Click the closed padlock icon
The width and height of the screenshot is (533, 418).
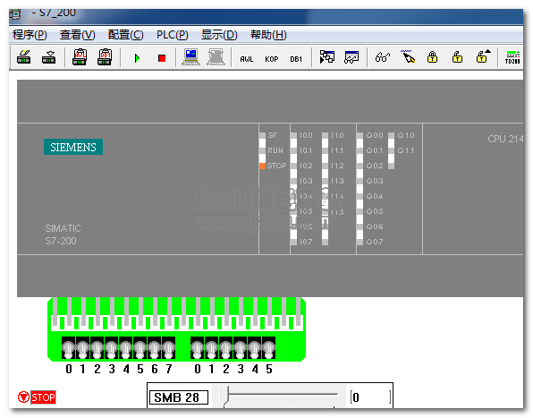pos(432,57)
